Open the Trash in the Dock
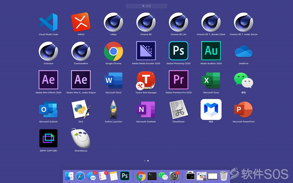 [224, 176]
